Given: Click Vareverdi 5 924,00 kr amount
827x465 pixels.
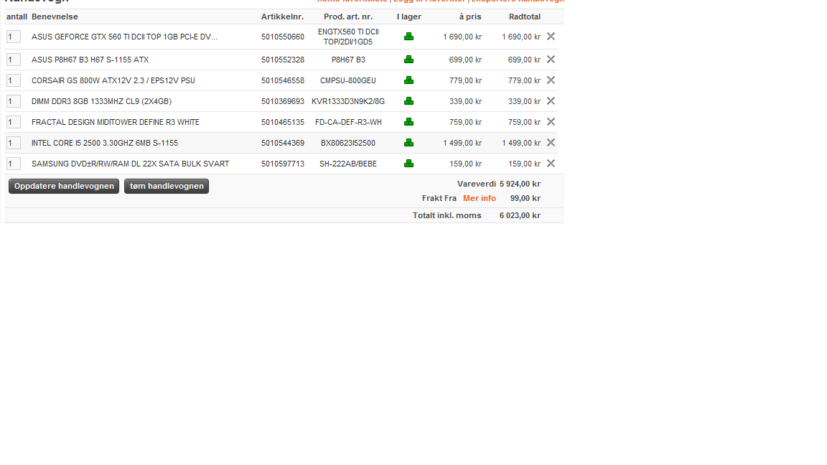Looking at the screenshot, I should (520, 184).
